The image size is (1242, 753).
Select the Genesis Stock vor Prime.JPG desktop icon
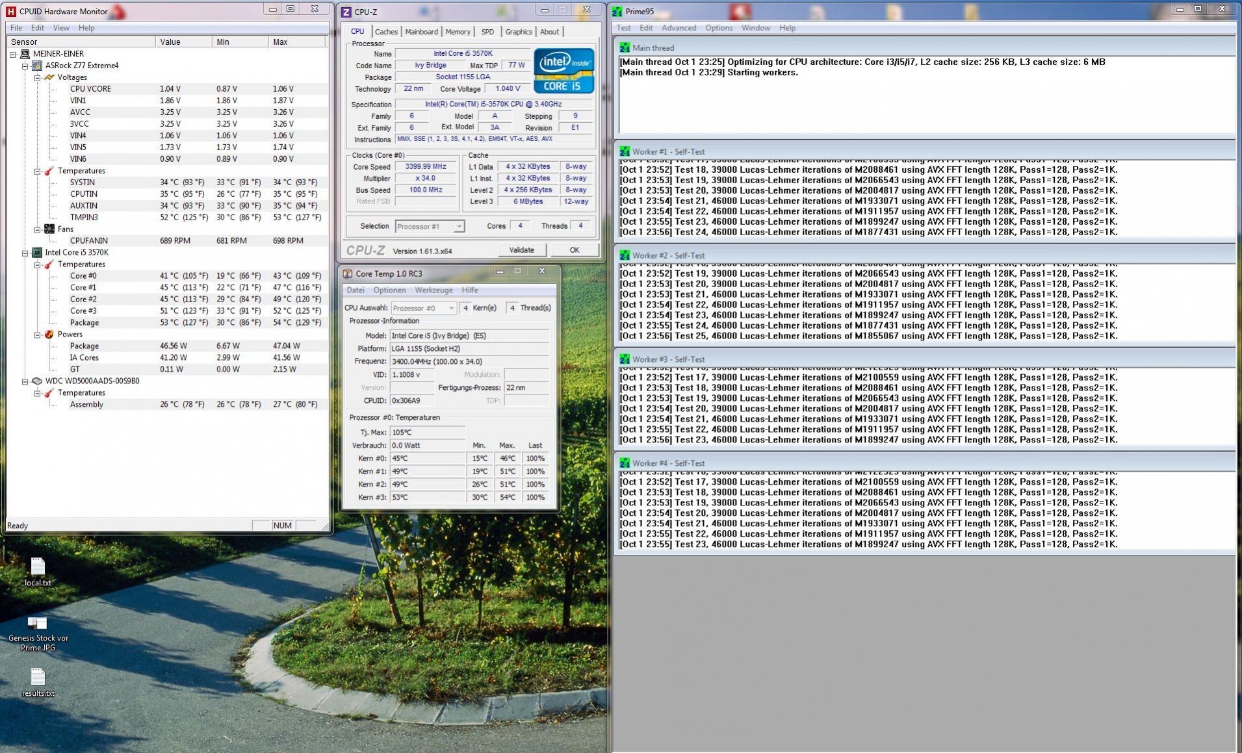point(38,633)
